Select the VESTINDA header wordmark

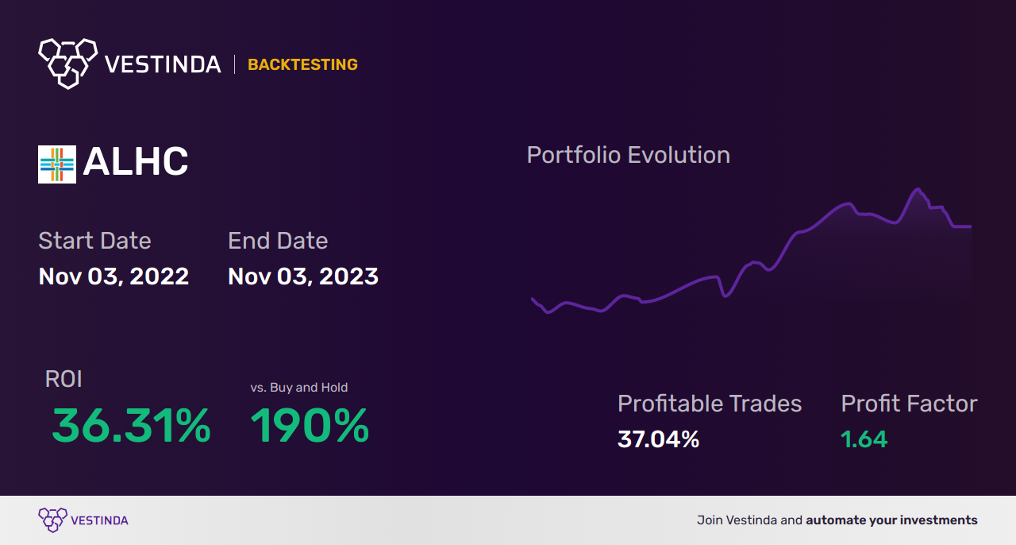163,64
